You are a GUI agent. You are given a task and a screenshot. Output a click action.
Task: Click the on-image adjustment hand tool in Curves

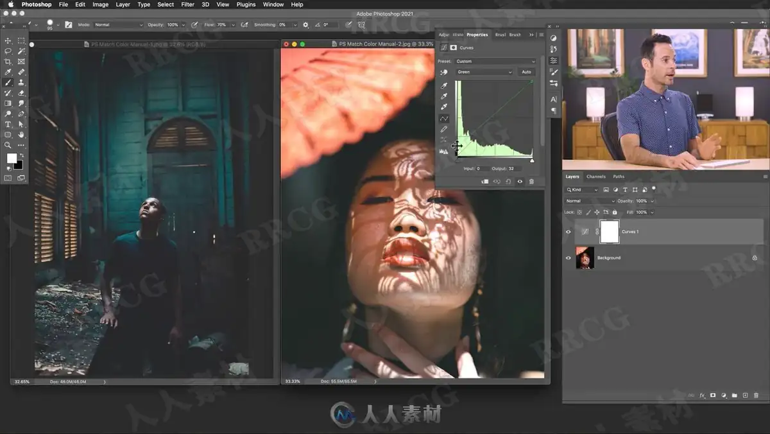pos(443,73)
